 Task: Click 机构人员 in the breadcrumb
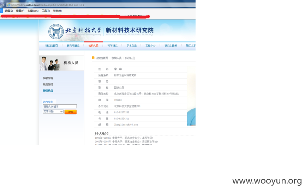[116, 58]
